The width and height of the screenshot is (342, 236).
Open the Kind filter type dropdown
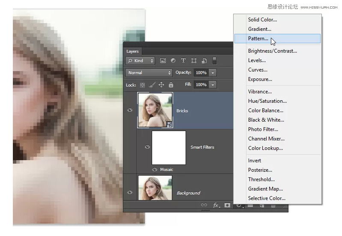tap(140, 61)
